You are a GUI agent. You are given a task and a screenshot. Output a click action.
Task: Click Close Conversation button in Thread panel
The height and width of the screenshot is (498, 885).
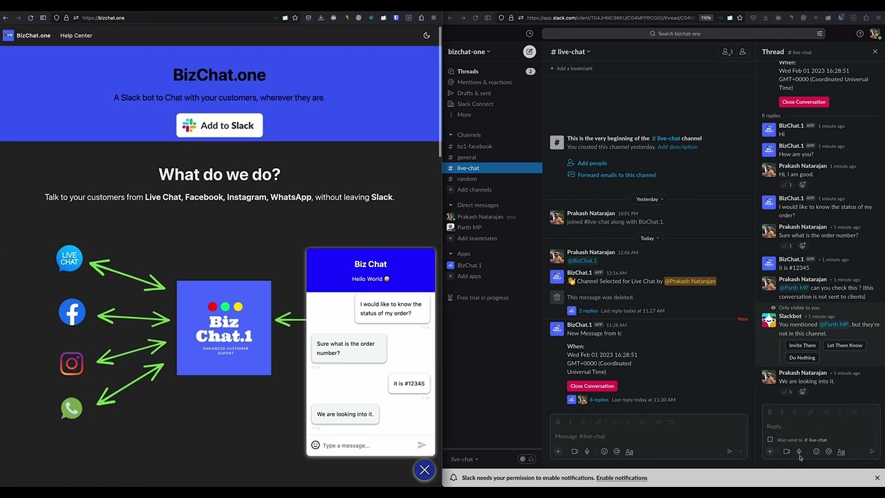[x=803, y=102]
